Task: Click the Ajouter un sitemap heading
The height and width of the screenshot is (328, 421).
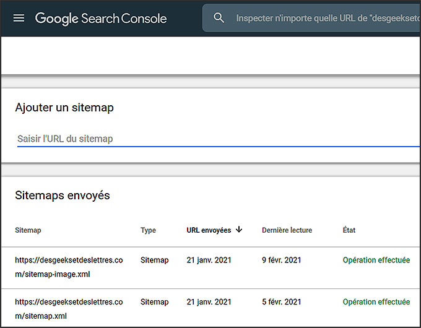Action: coord(64,108)
